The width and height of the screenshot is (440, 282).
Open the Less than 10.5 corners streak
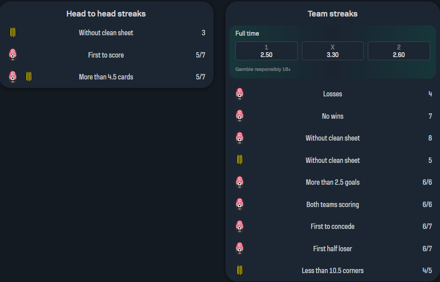[x=333, y=270]
